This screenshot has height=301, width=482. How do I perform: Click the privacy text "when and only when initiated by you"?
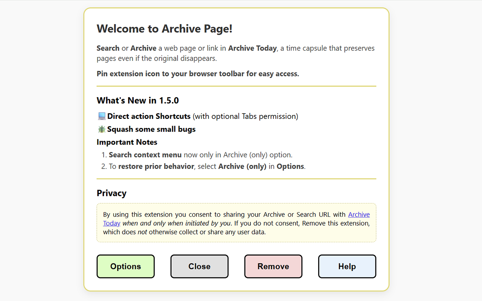(176, 223)
